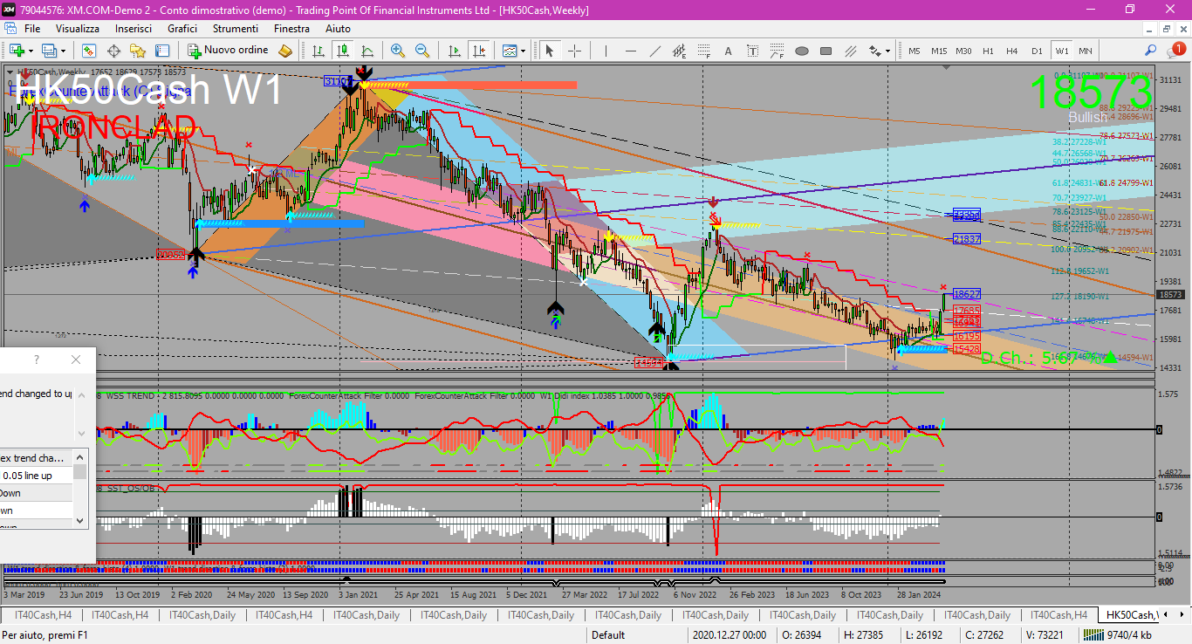Insert a Fibonacci retracement
1192x644 pixels.
704,51
